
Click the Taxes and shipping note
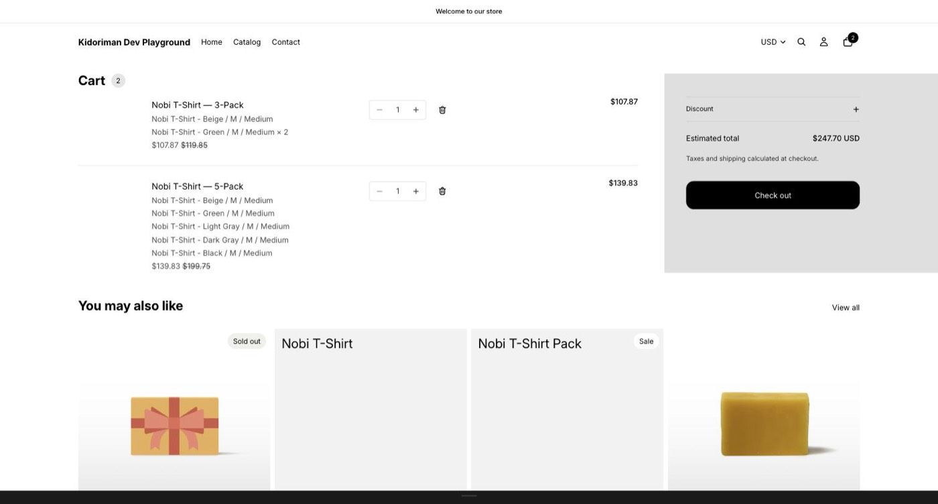tap(752, 159)
